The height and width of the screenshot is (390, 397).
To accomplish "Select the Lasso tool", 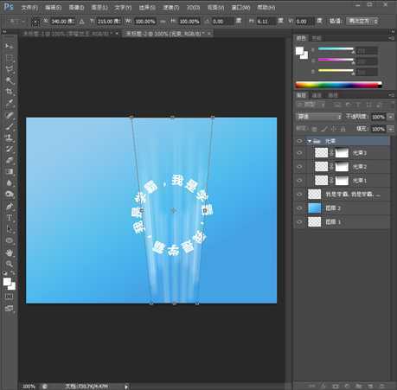I will 10,69.
